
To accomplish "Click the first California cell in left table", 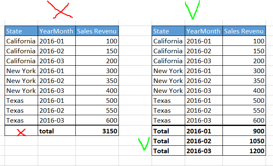I will coord(21,41).
